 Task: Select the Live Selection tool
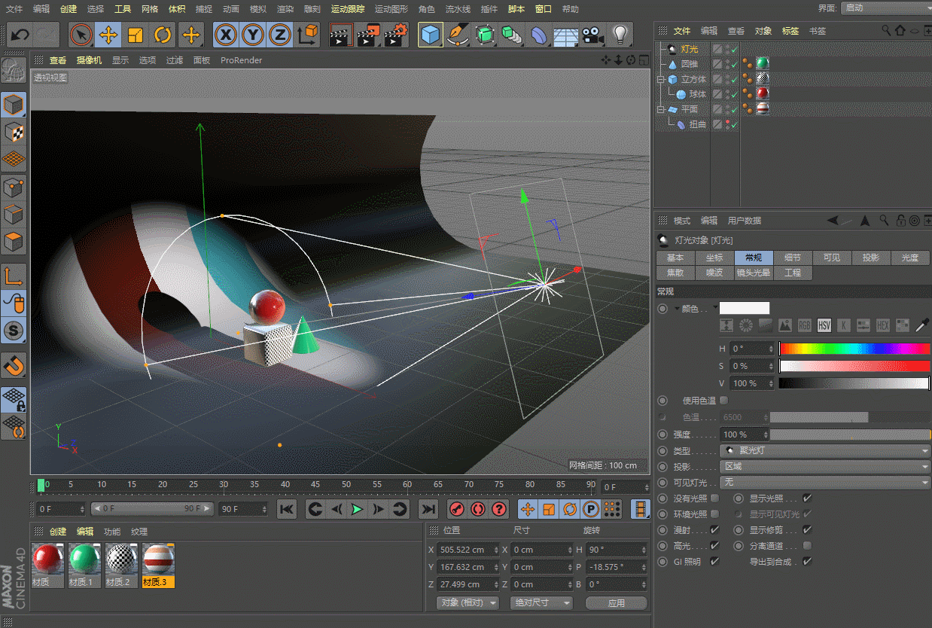[x=81, y=35]
